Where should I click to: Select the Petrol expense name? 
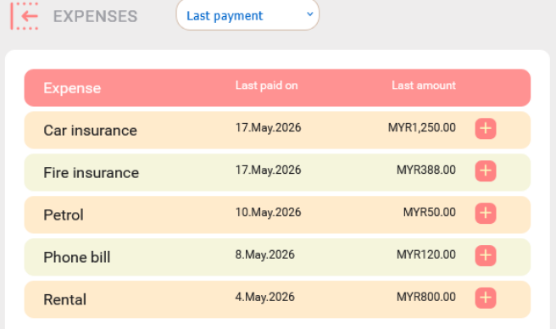64,215
